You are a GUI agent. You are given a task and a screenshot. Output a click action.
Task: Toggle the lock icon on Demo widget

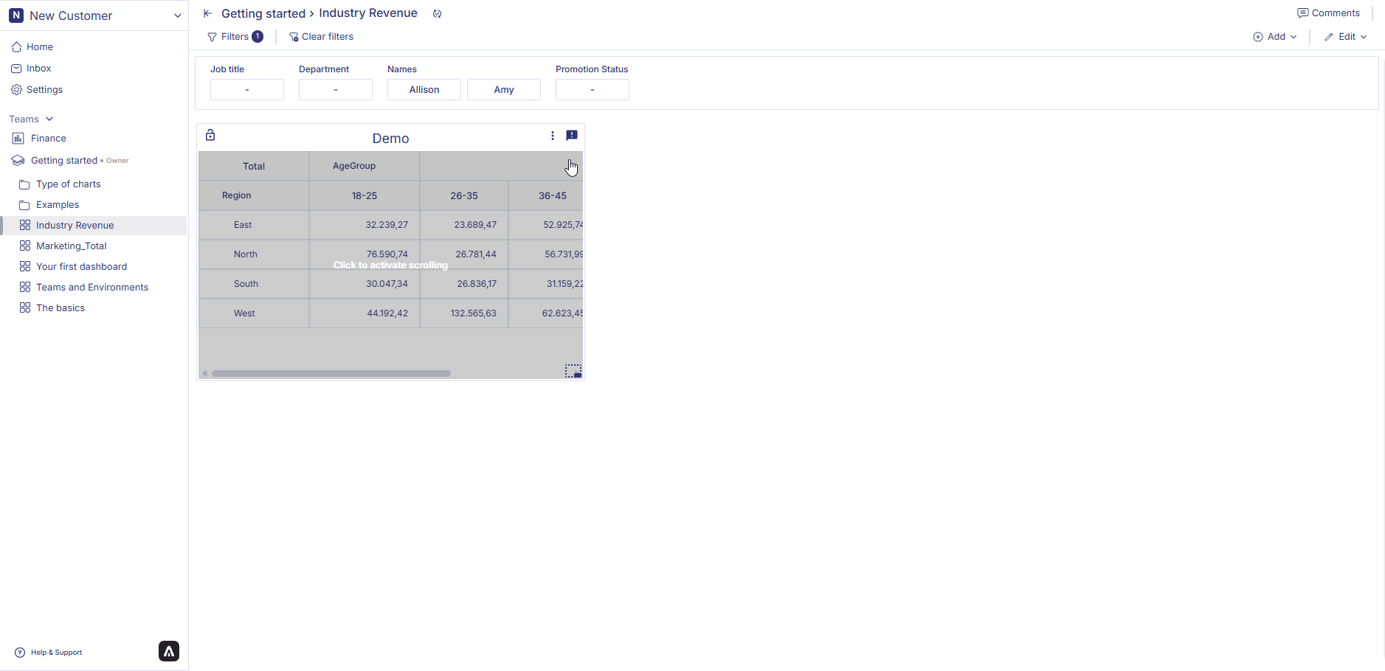point(210,135)
